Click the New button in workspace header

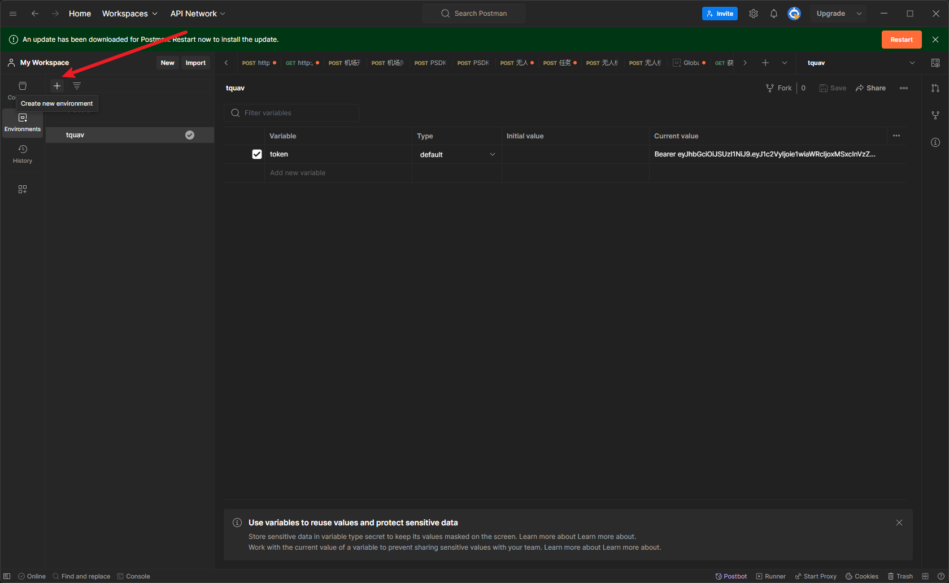point(168,63)
